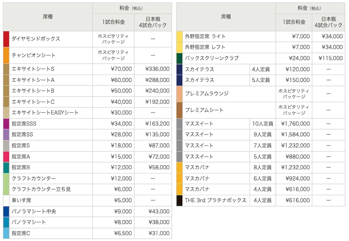Click the ¥72,000 pack price
Image resolution: width=349 pixels, height=241 pixels.
(x=159, y=157)
